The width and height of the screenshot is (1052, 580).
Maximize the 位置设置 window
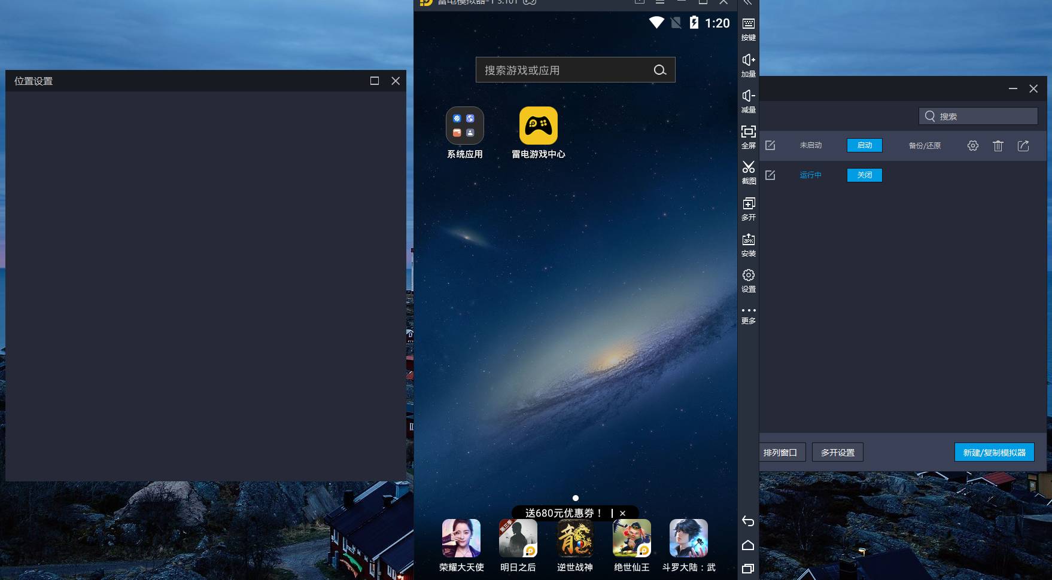375,81
